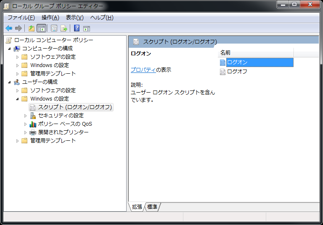Open the ファイル(F) menu
Viewport: 323px width, 225px height.
click(x=21, y=18)
